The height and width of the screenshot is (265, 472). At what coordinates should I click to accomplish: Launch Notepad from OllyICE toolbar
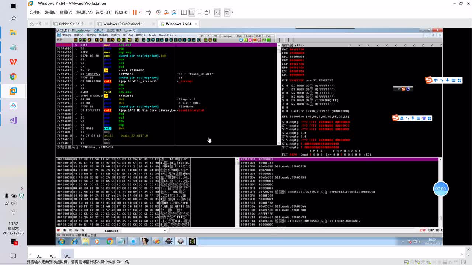click(228, 36)
